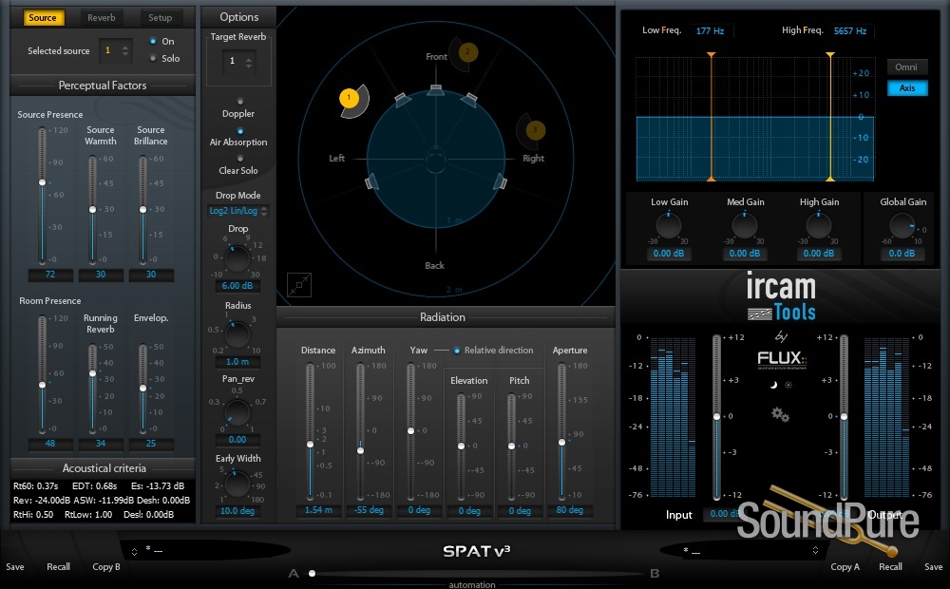Change Selected source stepper value

pyautogui.click(x=125, y=51)
